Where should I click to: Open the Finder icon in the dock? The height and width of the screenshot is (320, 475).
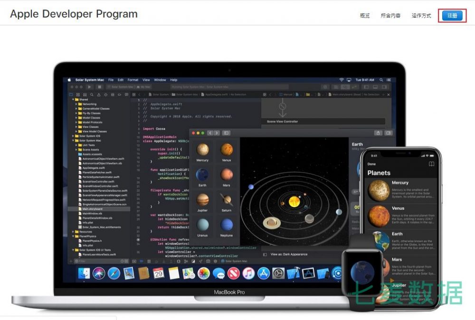(x=84, y=273)
